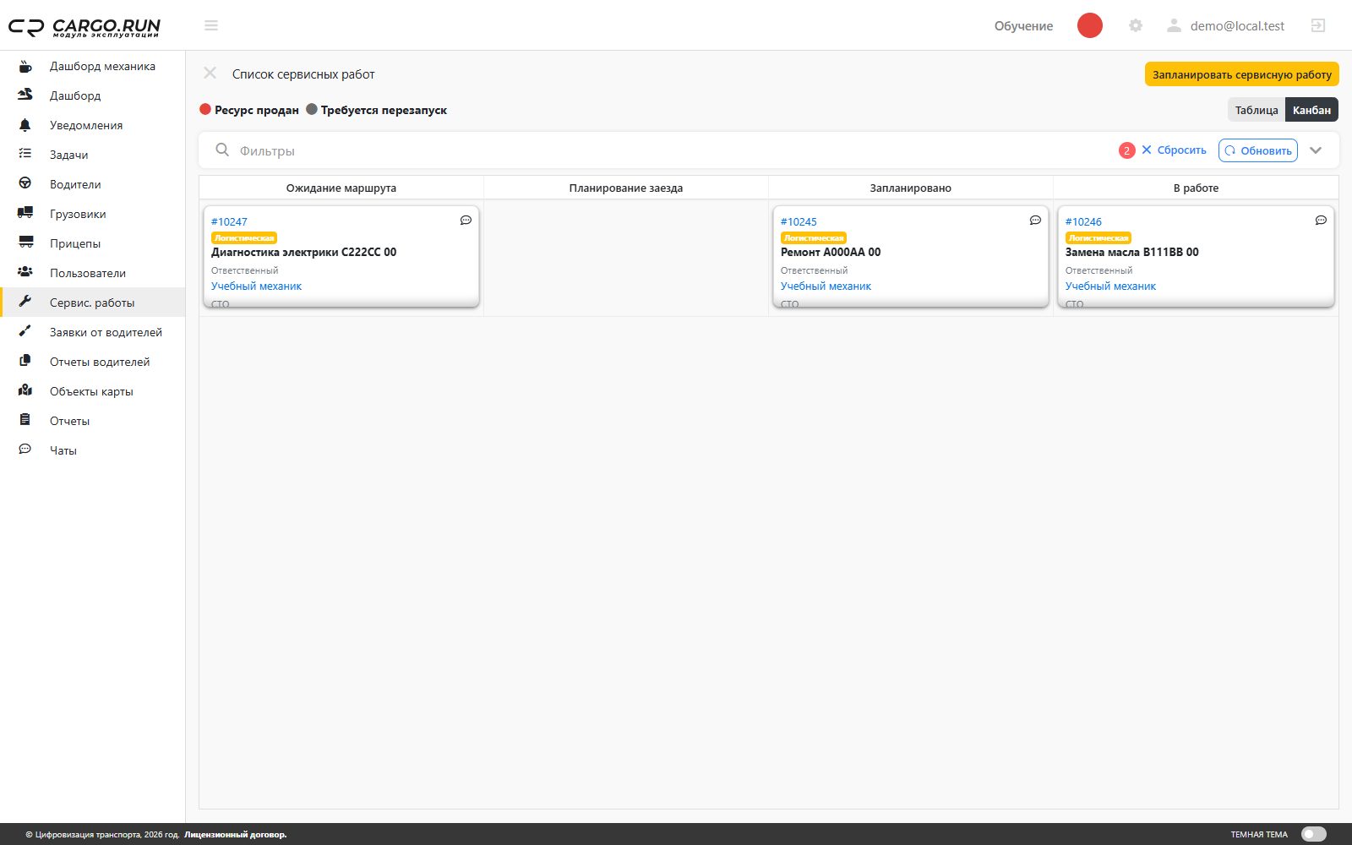The width and height of the screenshot is (1352, 845).
Task: Open the Лицензионный договор link
Action: 236,835
